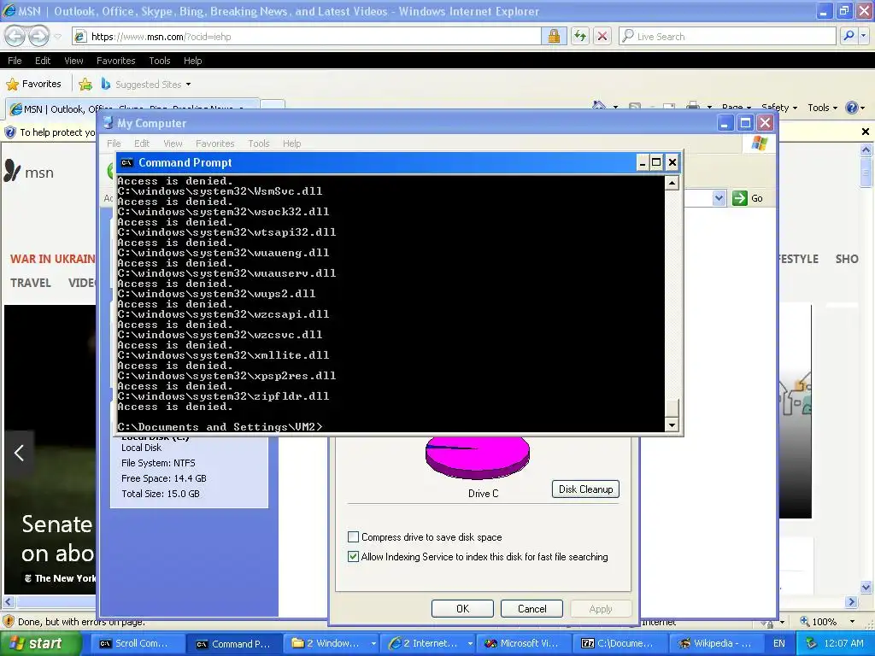Click the EN language bar indicator
This screenshot has width=875, height=656.
(x=779, y=643)
